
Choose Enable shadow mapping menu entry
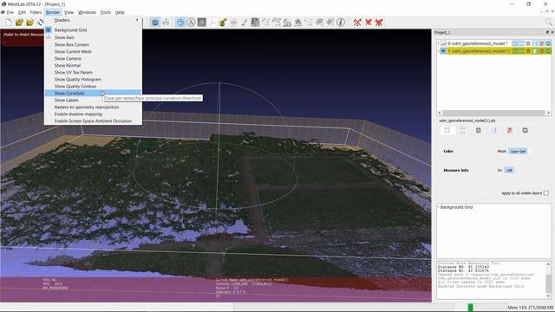coord(93,114)
